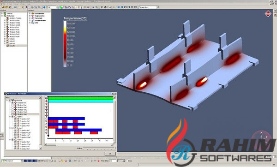Expand the Geometries node in Catalog

[x=30, y=13]
